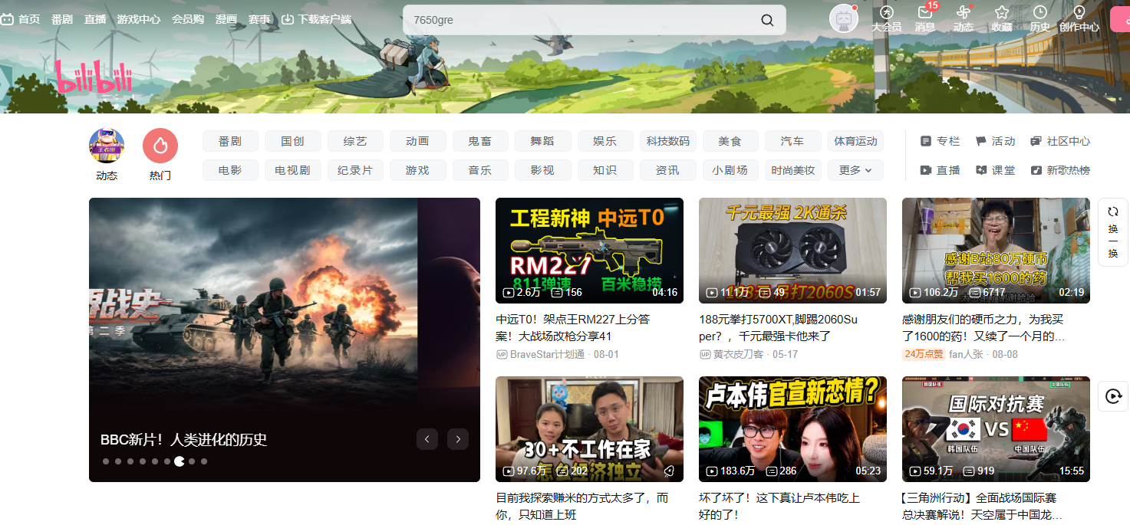Open 社区中心 link
Viewport: 1130px width, 525px height.
1060,141
